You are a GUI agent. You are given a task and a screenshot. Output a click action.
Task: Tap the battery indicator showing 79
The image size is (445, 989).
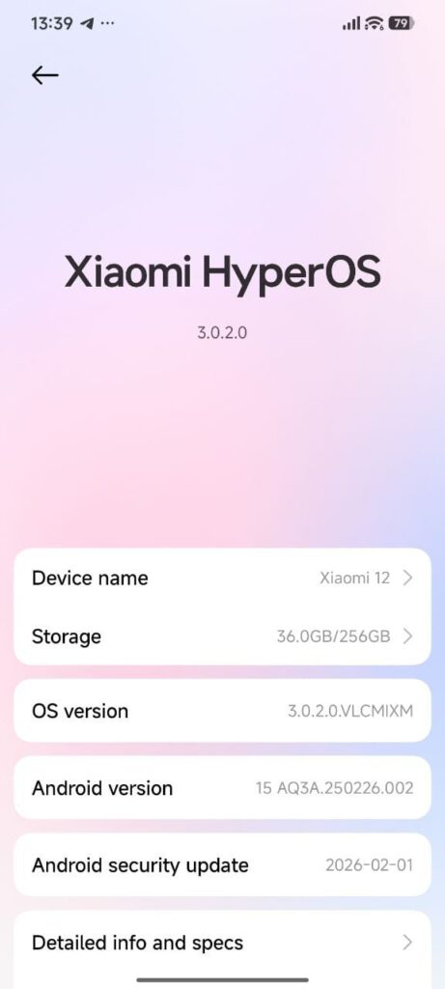(x=401, y=24)
